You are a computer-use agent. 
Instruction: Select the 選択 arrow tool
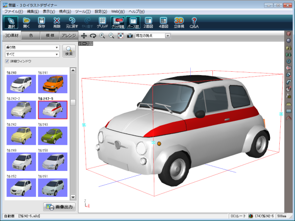(x=11, y=23)
